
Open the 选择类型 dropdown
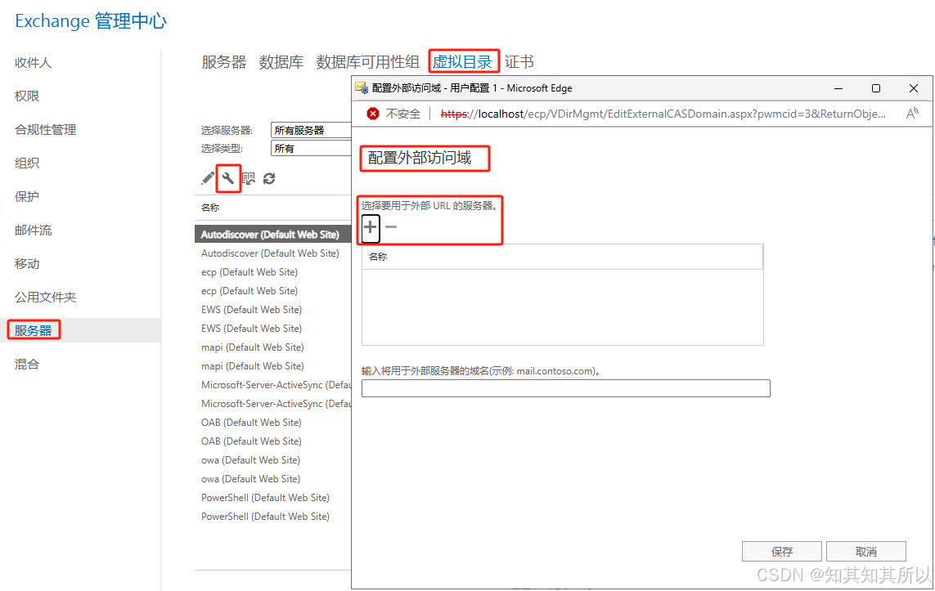[x=311, y=148]
